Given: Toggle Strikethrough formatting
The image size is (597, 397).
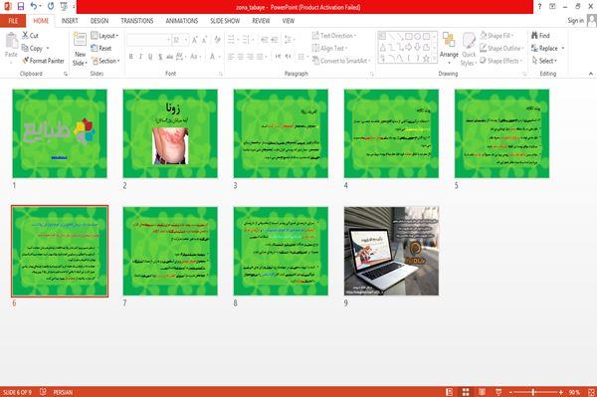Looking at the screenshot, I should click(170, 57).
